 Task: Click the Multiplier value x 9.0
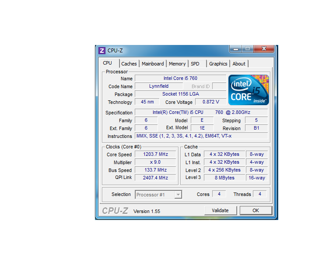[x=155, y=162]
